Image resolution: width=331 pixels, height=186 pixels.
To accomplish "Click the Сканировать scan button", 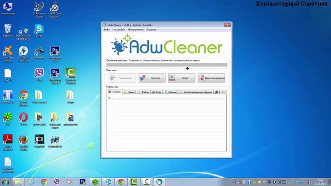I will coord(122,78).
